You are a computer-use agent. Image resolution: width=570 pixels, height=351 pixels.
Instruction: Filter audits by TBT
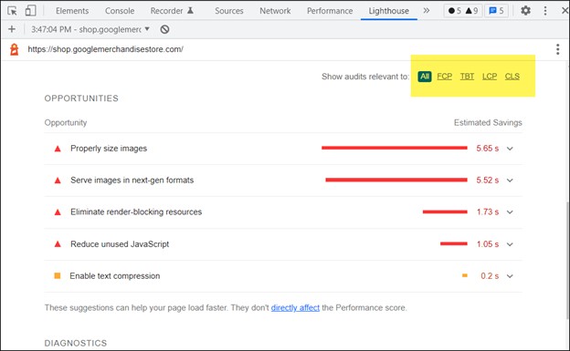point(467,77)
